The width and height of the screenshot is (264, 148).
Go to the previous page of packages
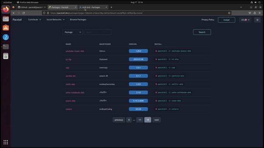pyautogui.click(x=119, y=120)
